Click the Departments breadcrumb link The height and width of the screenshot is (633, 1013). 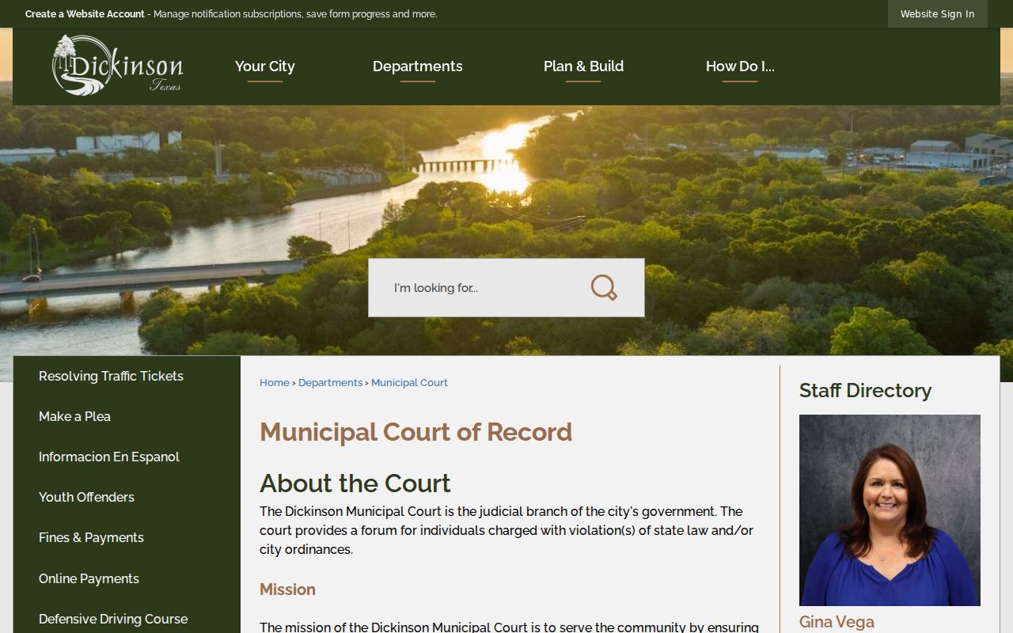330,382
